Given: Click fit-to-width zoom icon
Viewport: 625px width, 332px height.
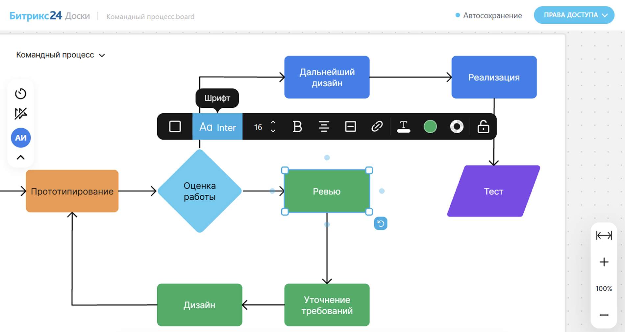Looking at the screenshot, I should [x=604, y=235].
